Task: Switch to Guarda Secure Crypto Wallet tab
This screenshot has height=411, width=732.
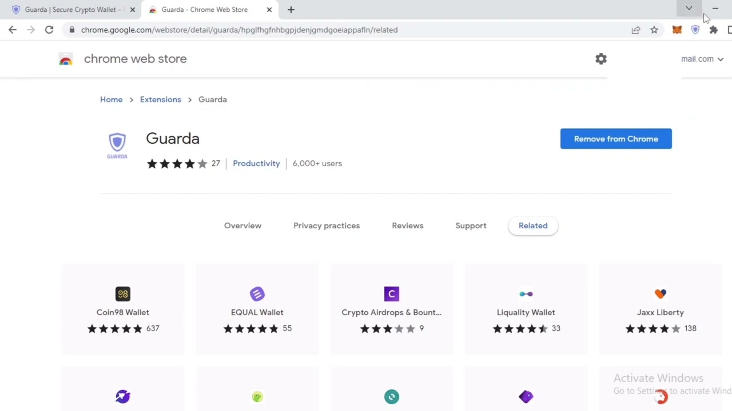Action: 73,10
